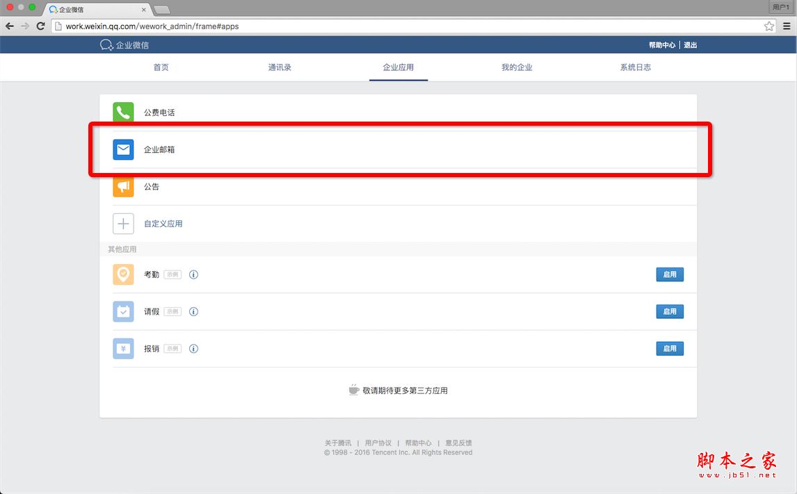The height and width of the screenshot is (494, 797).
Task: Click the 企业邮箱 blue mail icon
Action: pos(123,149)
